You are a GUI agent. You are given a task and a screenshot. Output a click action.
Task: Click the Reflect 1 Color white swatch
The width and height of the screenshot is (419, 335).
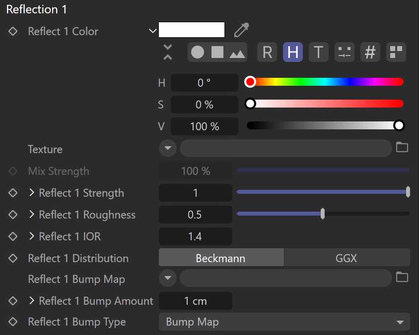pyautogui.click(x=192, y=30)
